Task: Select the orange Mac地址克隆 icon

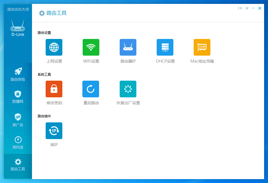Action: pos(202,47)
